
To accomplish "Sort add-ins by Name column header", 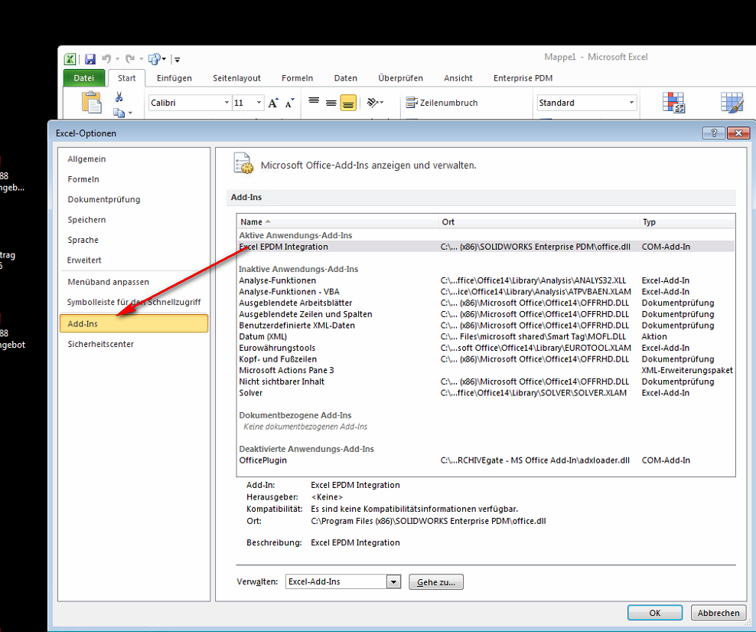I will (x=337, y=221).
